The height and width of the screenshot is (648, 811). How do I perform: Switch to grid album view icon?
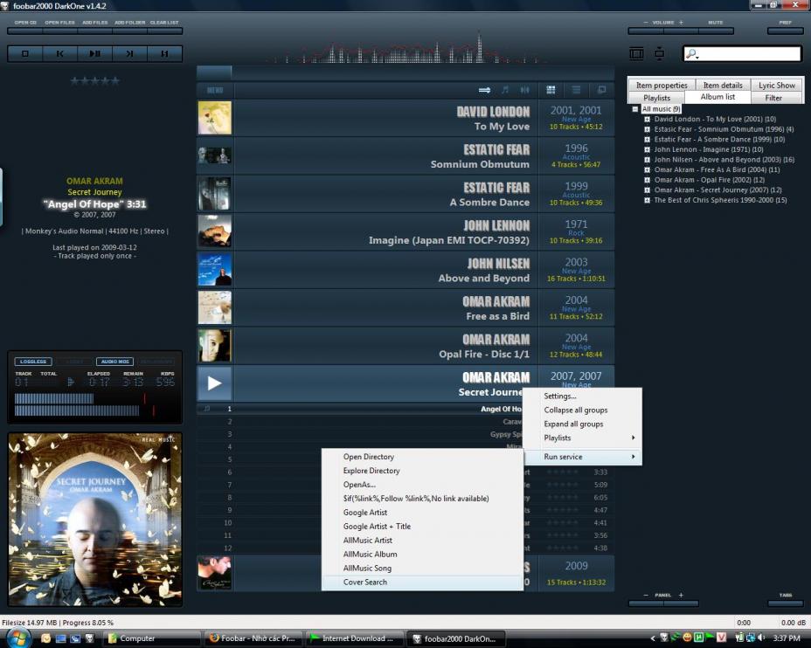pos(551,90)
